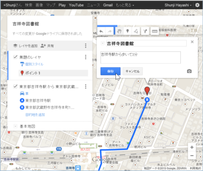The height and width of the screenshot is (171, 203).
Task: Click the description field 吉祥寺駅から歩いて3分
Action: point(141,57)
